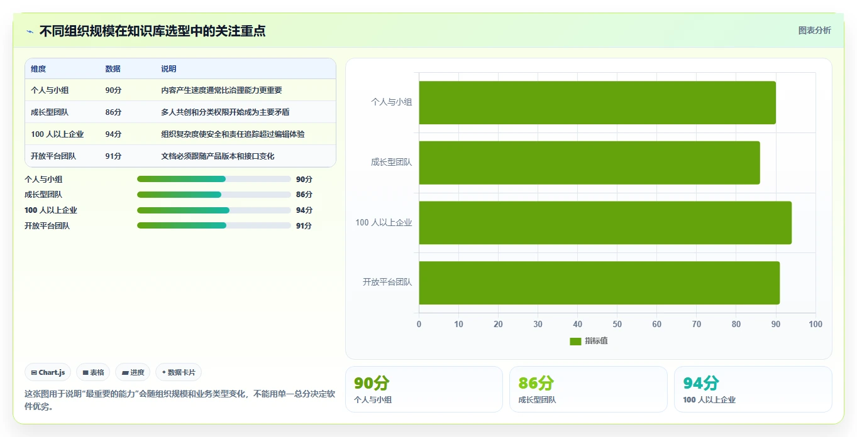This screenshot has height=437, width=857.
Task: Click y-axis label 成长型团队 in chart
Action: coord(392,163)
